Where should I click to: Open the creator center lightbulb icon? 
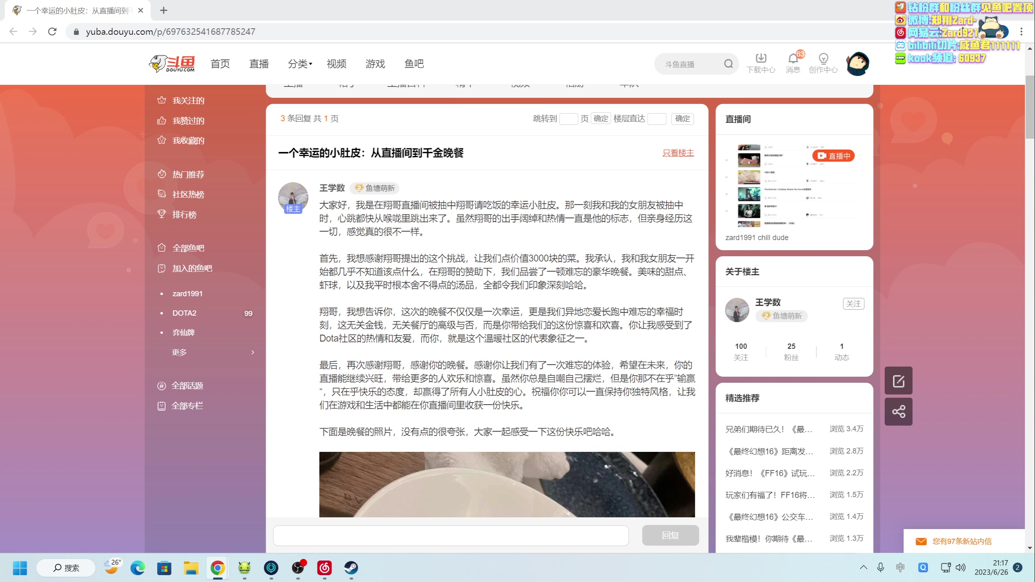[x=823, y=59]
